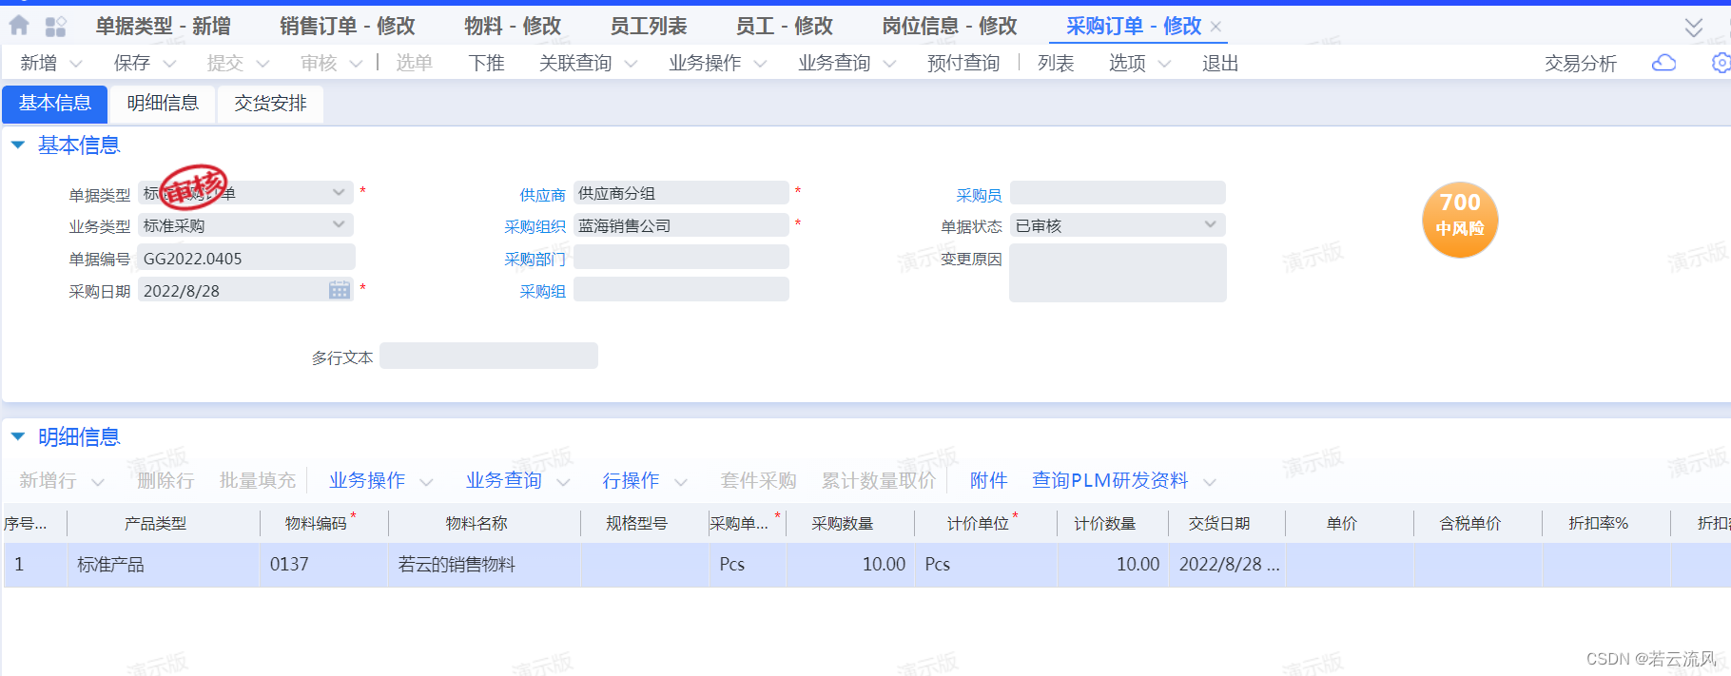The width and height of the screenshot is (1731, 676).
Task: Expand the 业务操作 toolbar dropdown arrow
Action: [760, 64]
